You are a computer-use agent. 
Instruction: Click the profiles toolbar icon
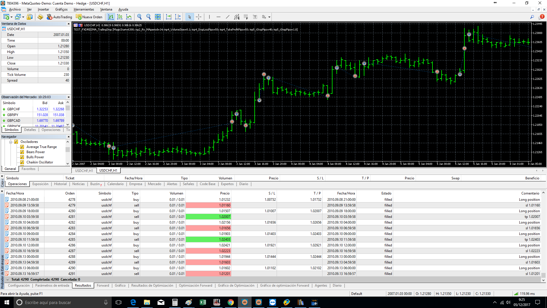pyautogui.click(x=18, y=17)
